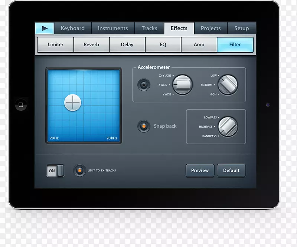Image resolution: width=297 pixels, height=247 pixels.
Task: Select the EQ effect button
Action: (x=163, y=44)
